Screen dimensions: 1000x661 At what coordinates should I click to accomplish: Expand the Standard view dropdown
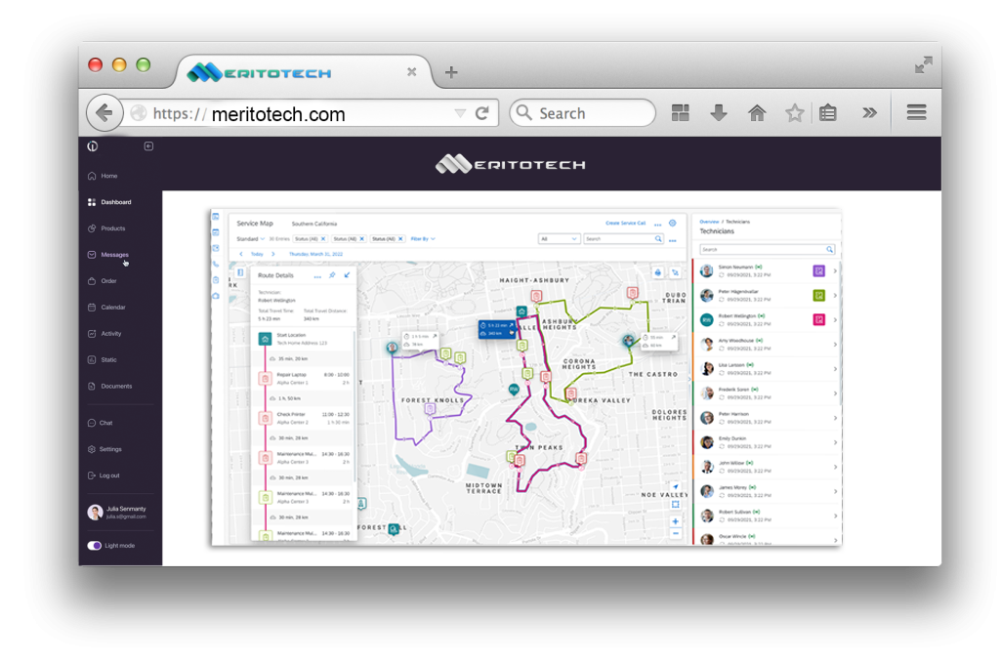(251, 239)
